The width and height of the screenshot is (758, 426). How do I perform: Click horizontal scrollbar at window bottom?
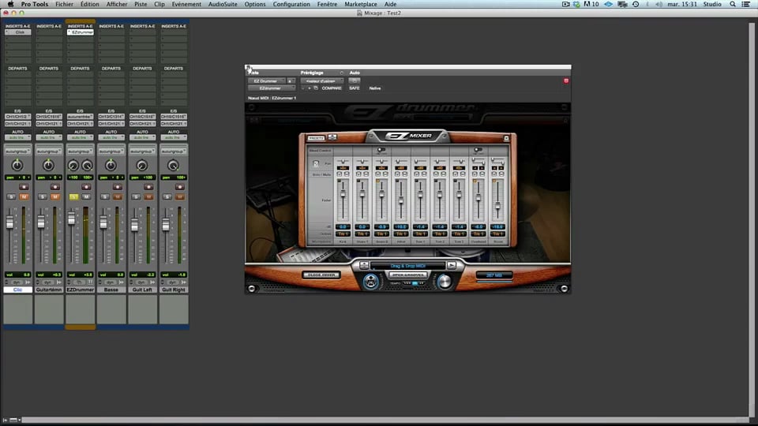click(385, 420)
